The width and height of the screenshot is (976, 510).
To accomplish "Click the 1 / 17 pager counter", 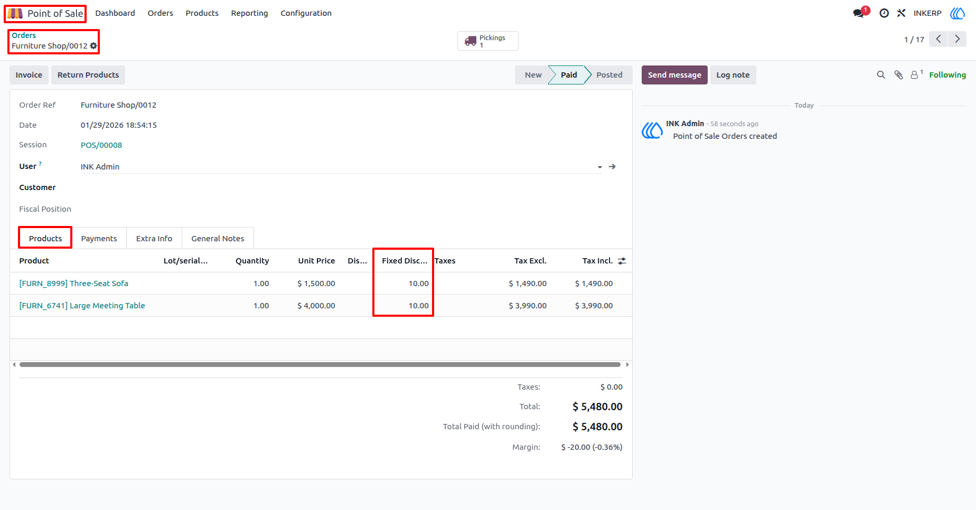I will tap(914, 40).
